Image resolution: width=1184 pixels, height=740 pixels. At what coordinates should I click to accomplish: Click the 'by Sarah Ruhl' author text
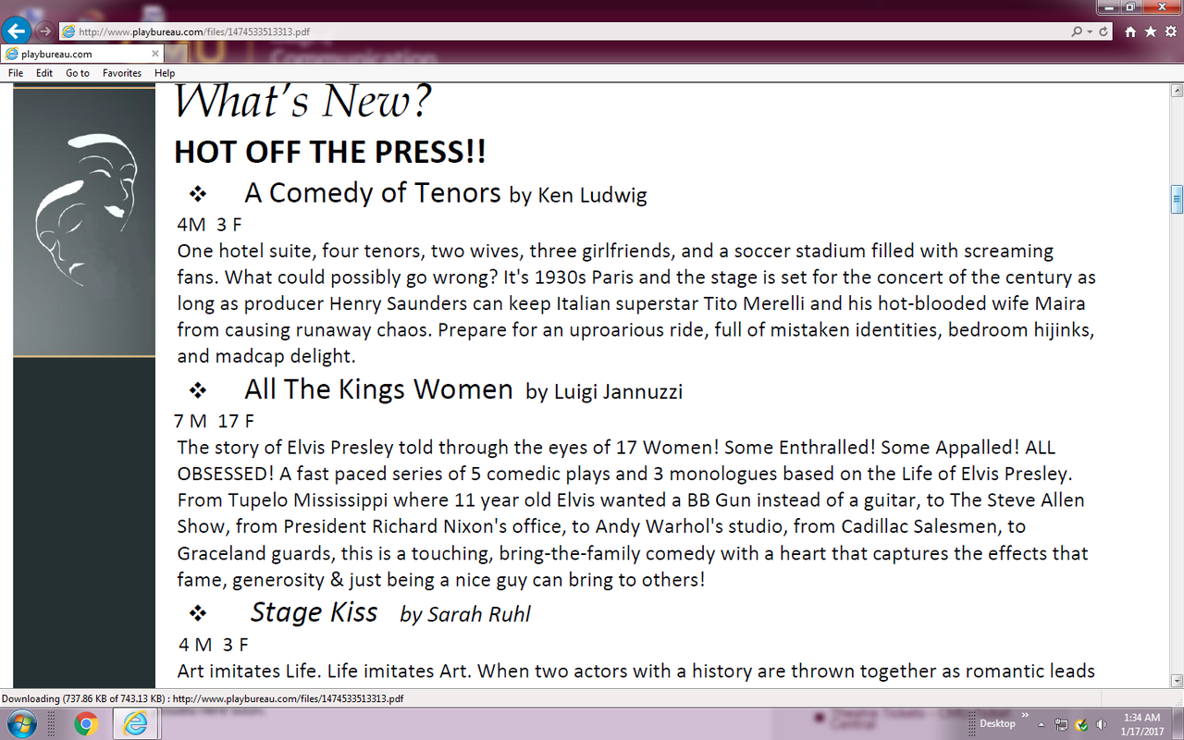tap(465, 615)
